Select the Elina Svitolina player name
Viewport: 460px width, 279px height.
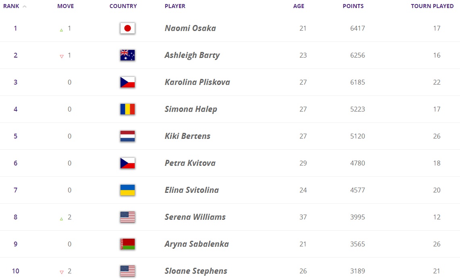click(191, 190)
